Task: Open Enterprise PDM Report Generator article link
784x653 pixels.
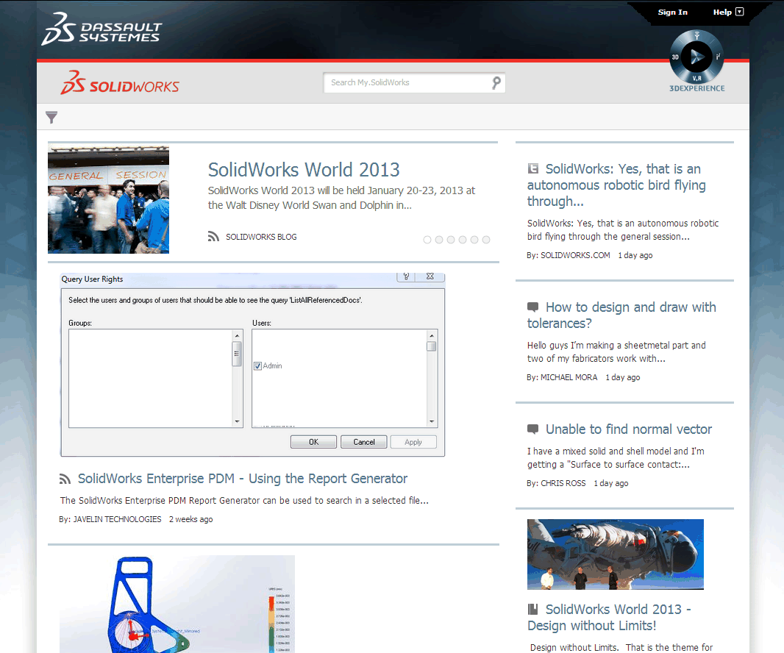Action: (x=242, y=479)
